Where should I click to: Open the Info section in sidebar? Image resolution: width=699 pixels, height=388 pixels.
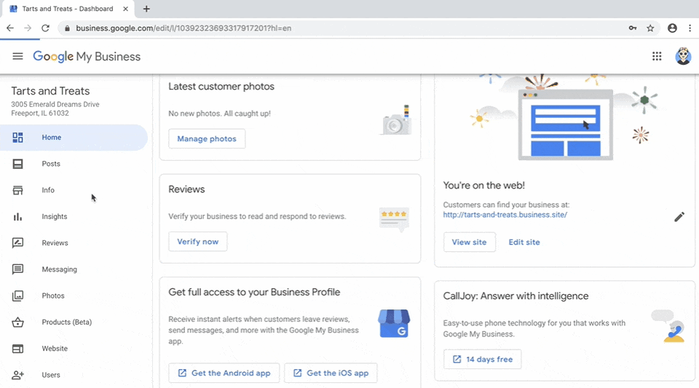(x=48, y=190)
